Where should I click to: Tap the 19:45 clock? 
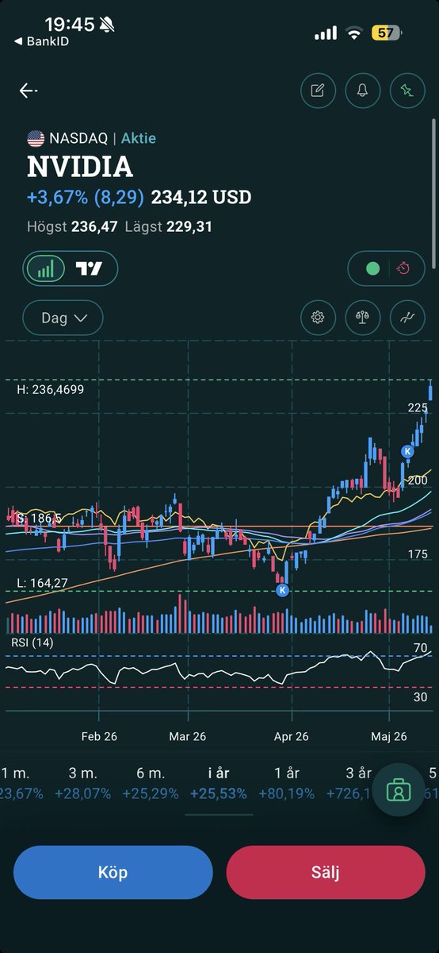pyautogui.click(x=69, y=25)
